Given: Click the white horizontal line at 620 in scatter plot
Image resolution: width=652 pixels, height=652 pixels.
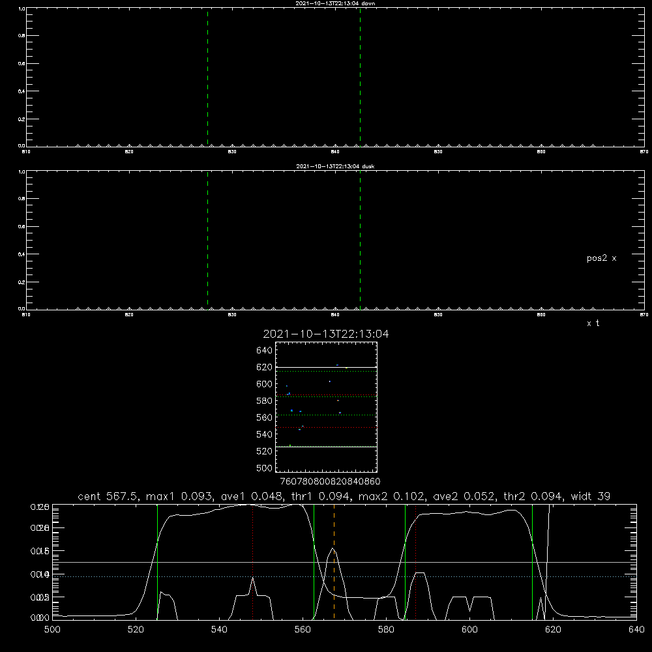Looking at the screenshot, I should tap(326, 368).
